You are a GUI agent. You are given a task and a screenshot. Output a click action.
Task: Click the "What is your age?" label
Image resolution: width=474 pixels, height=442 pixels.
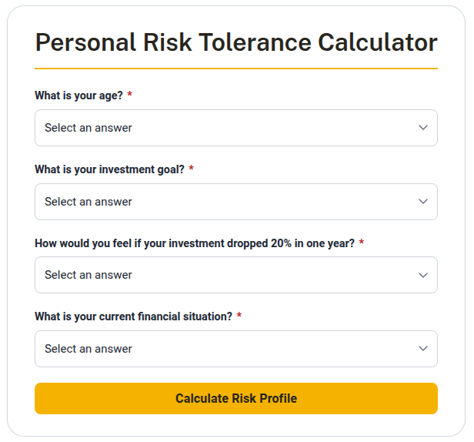tap(78, 95)
